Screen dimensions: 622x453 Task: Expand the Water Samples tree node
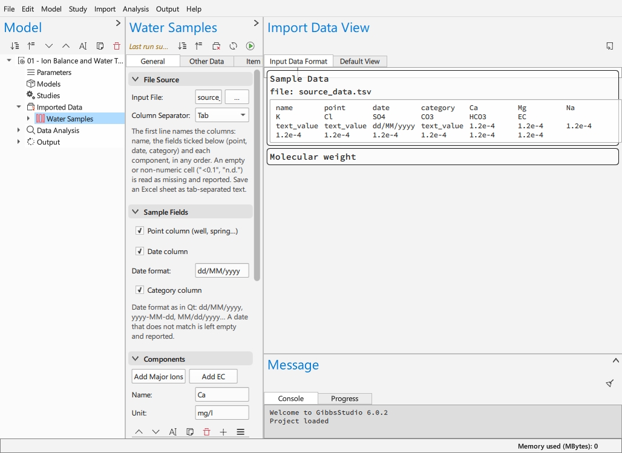28,119
